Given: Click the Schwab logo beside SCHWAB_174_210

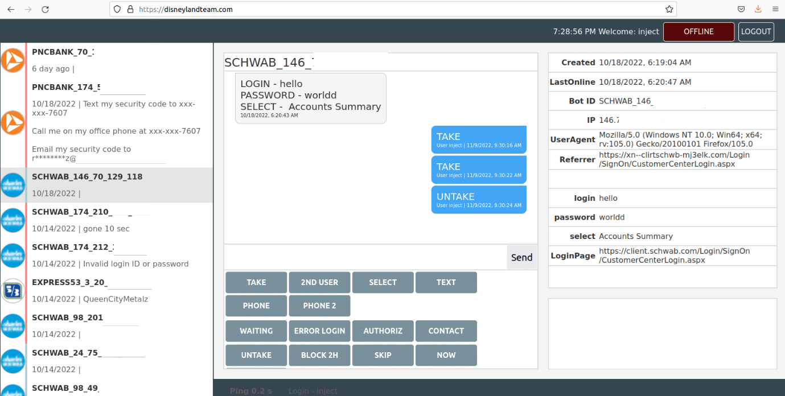Looking at the screenshot, I should 13,220.
